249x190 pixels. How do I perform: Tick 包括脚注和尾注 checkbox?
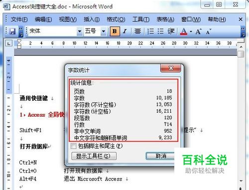(73, 146)
